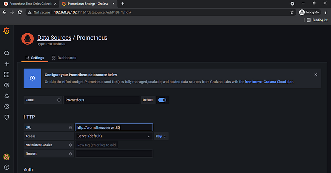Open the Create plus menu
This screenshot has height=173, width=331.
[x=7, y=64]
